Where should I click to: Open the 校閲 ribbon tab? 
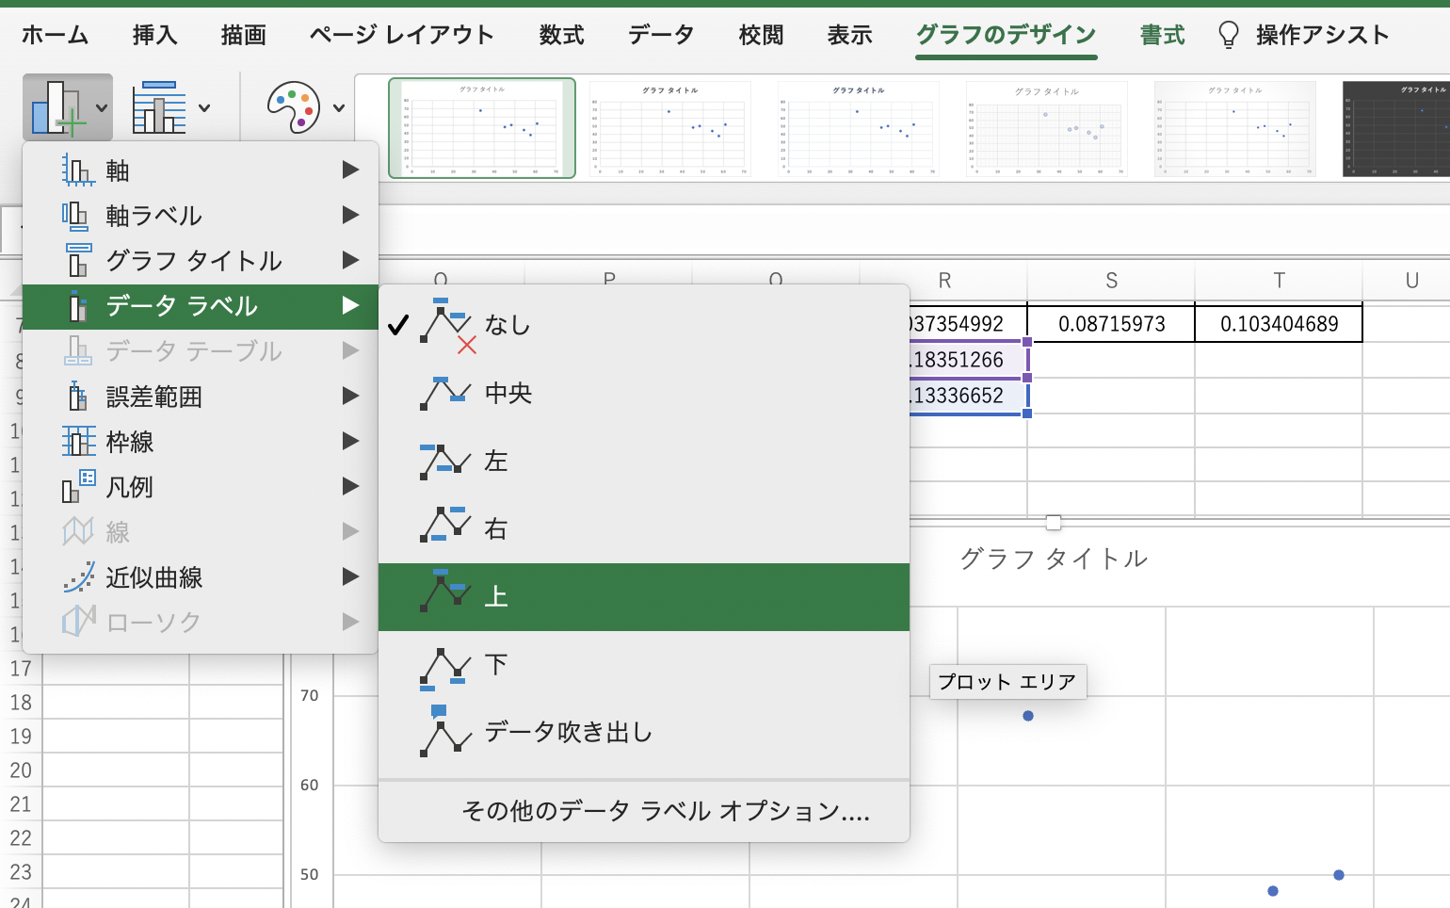761,35
